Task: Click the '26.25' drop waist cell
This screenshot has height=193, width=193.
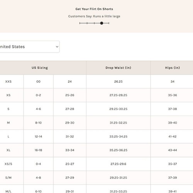Action: click(x=119, y=81)
